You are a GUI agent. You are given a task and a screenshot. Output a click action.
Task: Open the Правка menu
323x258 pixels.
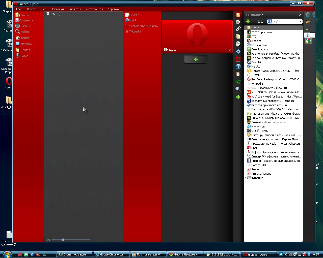(x=32, y=9)
